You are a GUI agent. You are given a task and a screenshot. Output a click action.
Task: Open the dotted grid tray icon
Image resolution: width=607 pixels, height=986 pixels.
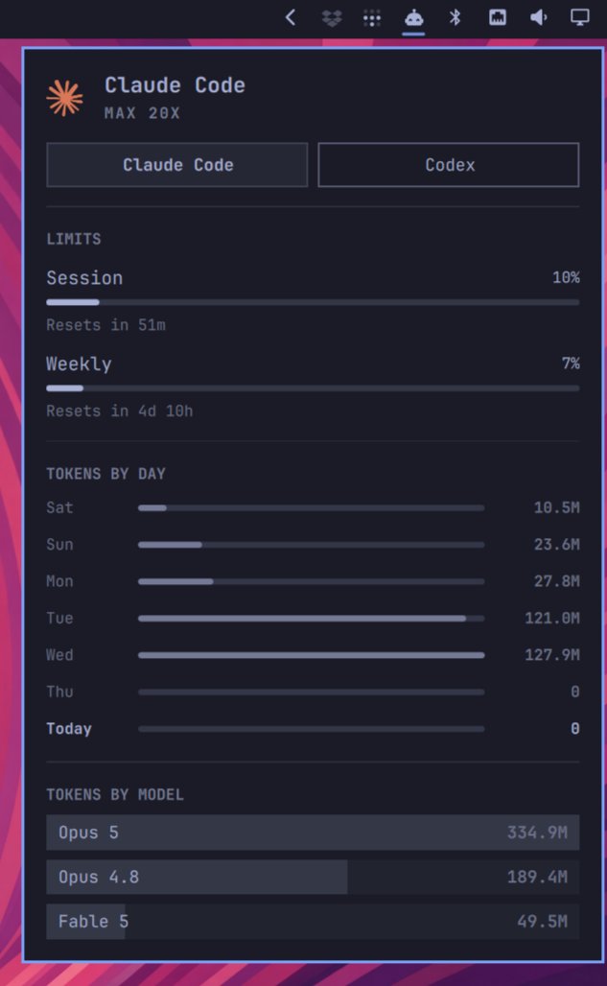(372, 17)
